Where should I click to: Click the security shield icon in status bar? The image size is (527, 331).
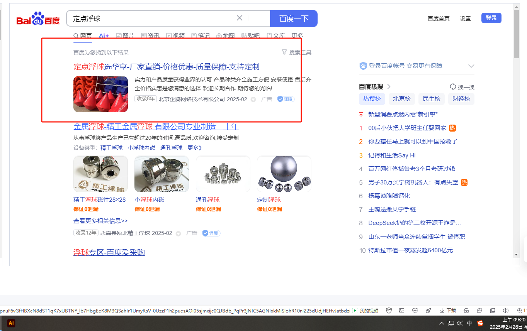pos(389,311)
